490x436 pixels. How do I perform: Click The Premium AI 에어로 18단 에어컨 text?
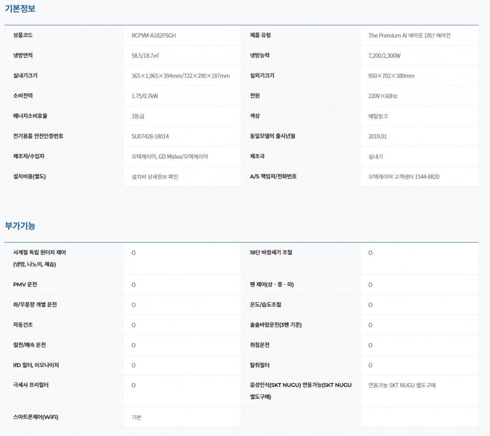coord(409,36)
